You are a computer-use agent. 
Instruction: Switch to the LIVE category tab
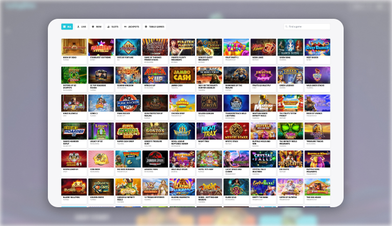81,26
